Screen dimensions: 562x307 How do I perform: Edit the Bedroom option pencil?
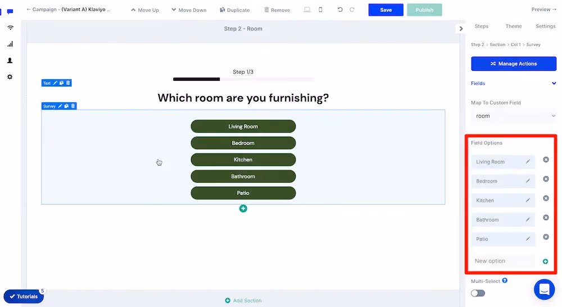coord(528,181)
